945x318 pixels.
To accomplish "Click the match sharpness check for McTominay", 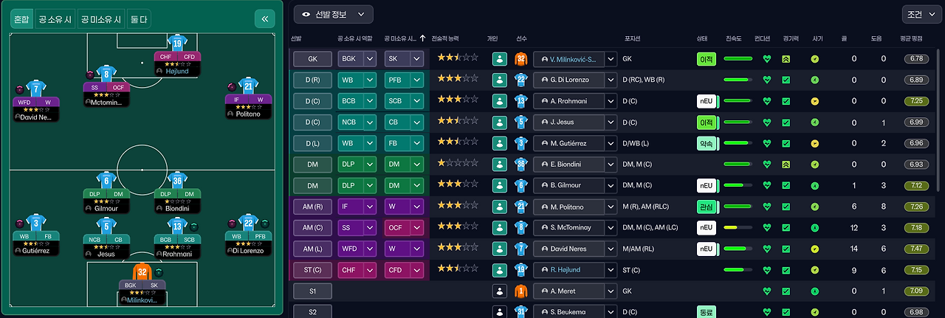I will (786, 228).
